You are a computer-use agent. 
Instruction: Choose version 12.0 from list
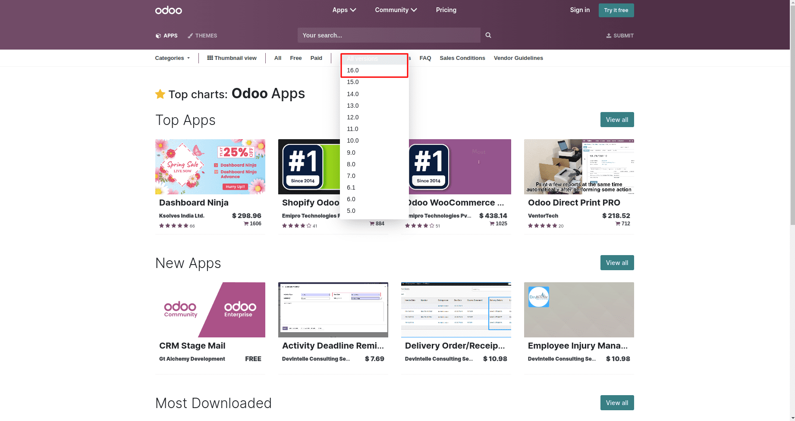374,117
